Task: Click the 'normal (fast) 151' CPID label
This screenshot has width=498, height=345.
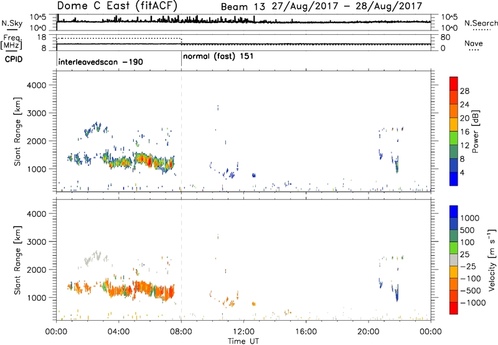Action: tap(218, 57)
